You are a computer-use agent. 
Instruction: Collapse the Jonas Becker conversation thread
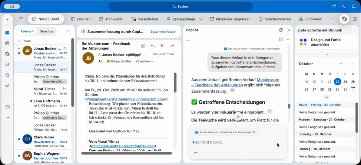19,48
